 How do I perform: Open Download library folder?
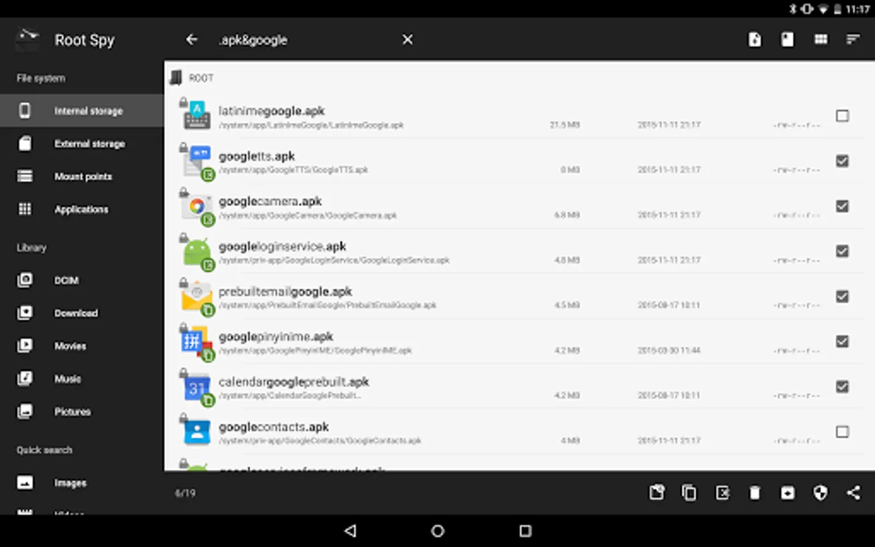point(82,313)
